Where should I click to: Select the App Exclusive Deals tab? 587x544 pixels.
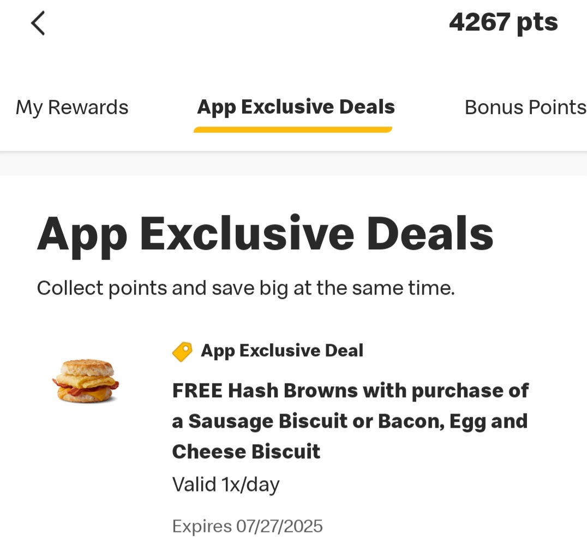click(296, 107)
